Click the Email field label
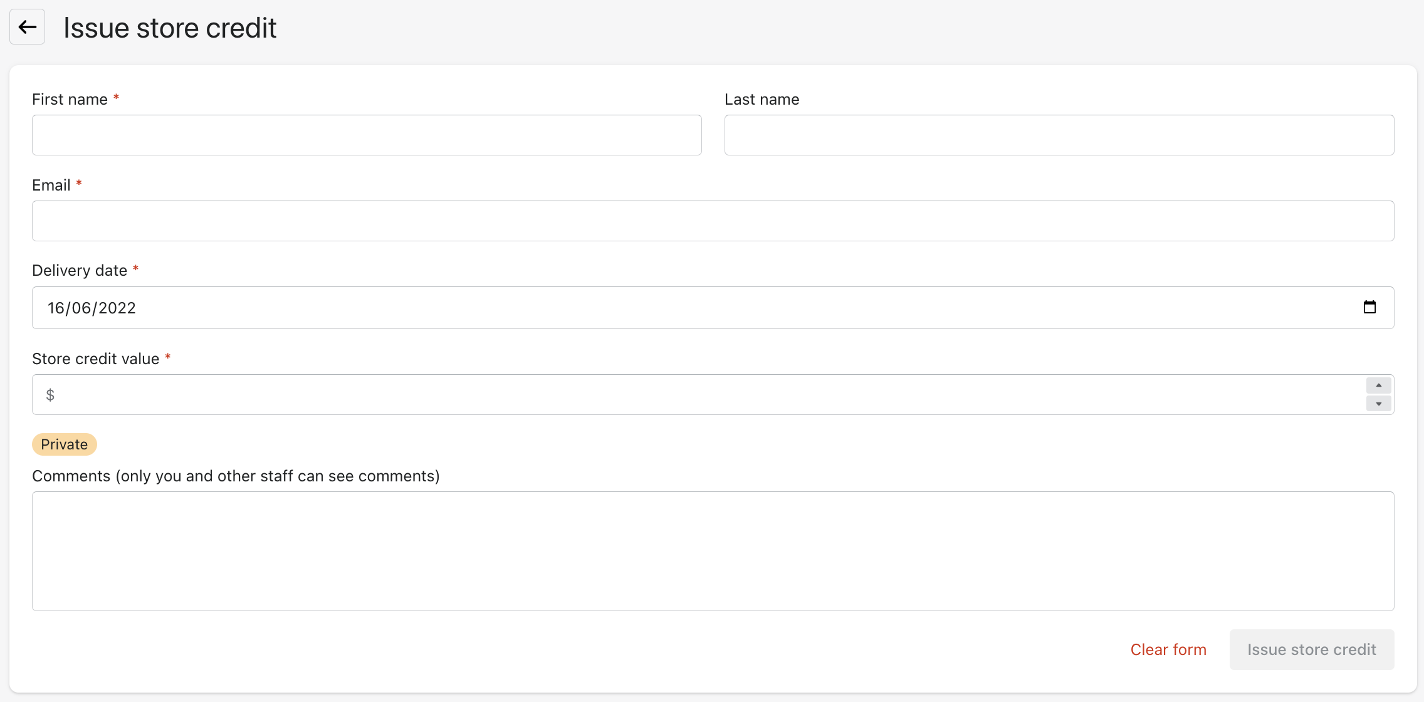Image resolution: width=1424 pixels, height=702 pixels. point(51,186)
